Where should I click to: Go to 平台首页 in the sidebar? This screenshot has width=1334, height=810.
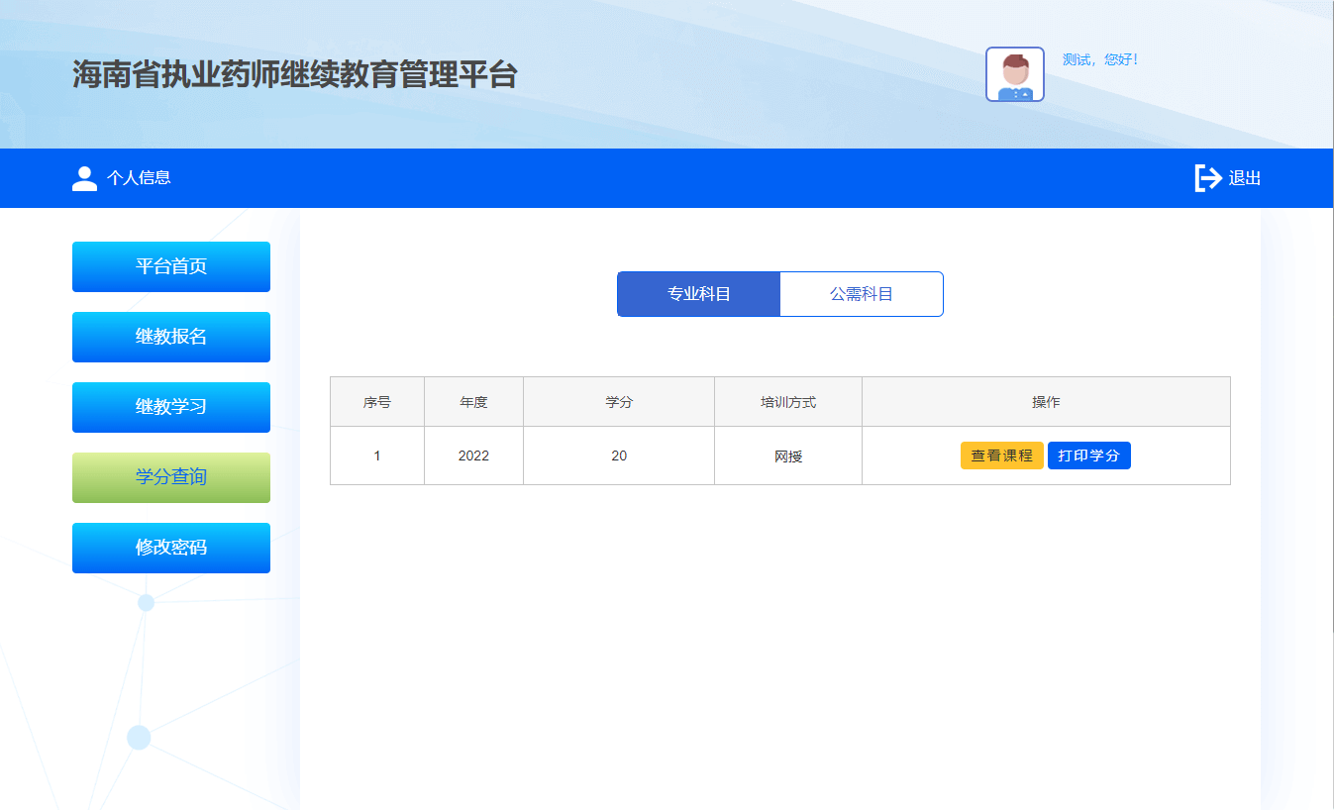click(171, 266)
